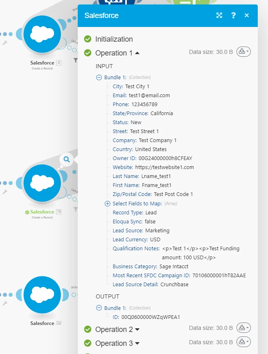Click the OUTPUT section heading
268x354 pixels.
click(x=108, y=296)
